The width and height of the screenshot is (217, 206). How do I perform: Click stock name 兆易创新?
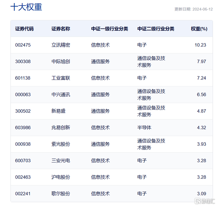point(61,128)
